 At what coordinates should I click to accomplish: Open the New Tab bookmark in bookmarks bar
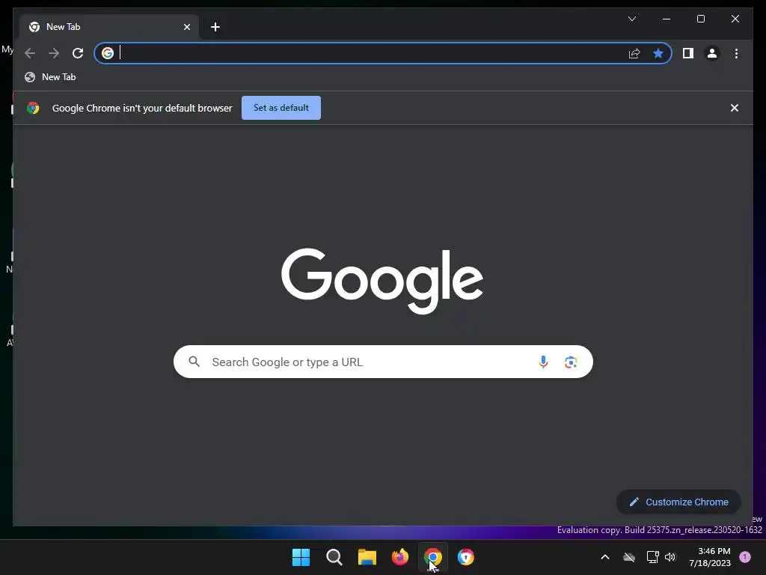pyautogui.click(x=50, y=77)
